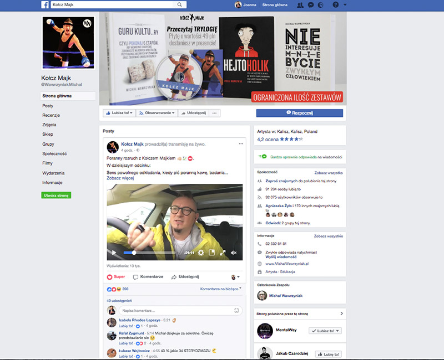Click 4,2 ocena rating stars
444x360 pixels.
pos(291,139)
